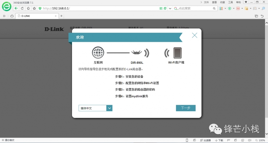Expand the Ad blocker dropdown arrow

pos(242,8)
